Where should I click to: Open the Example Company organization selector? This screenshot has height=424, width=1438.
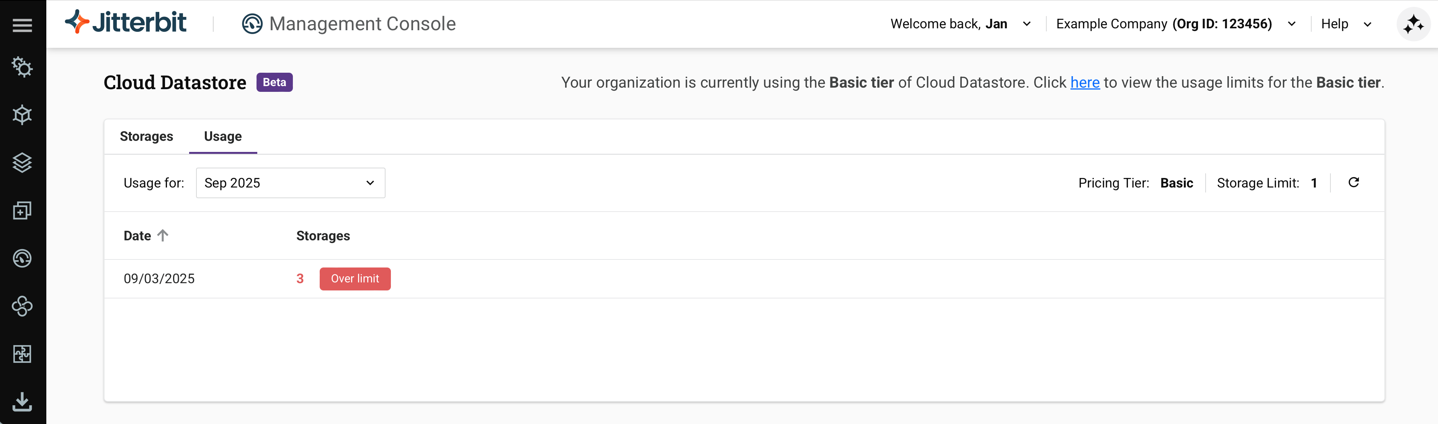coord(1176,24)
